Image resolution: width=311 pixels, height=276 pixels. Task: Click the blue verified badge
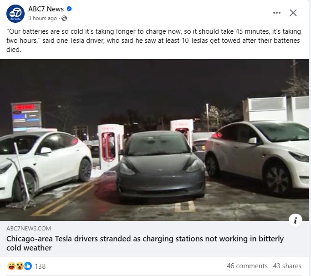69,9
